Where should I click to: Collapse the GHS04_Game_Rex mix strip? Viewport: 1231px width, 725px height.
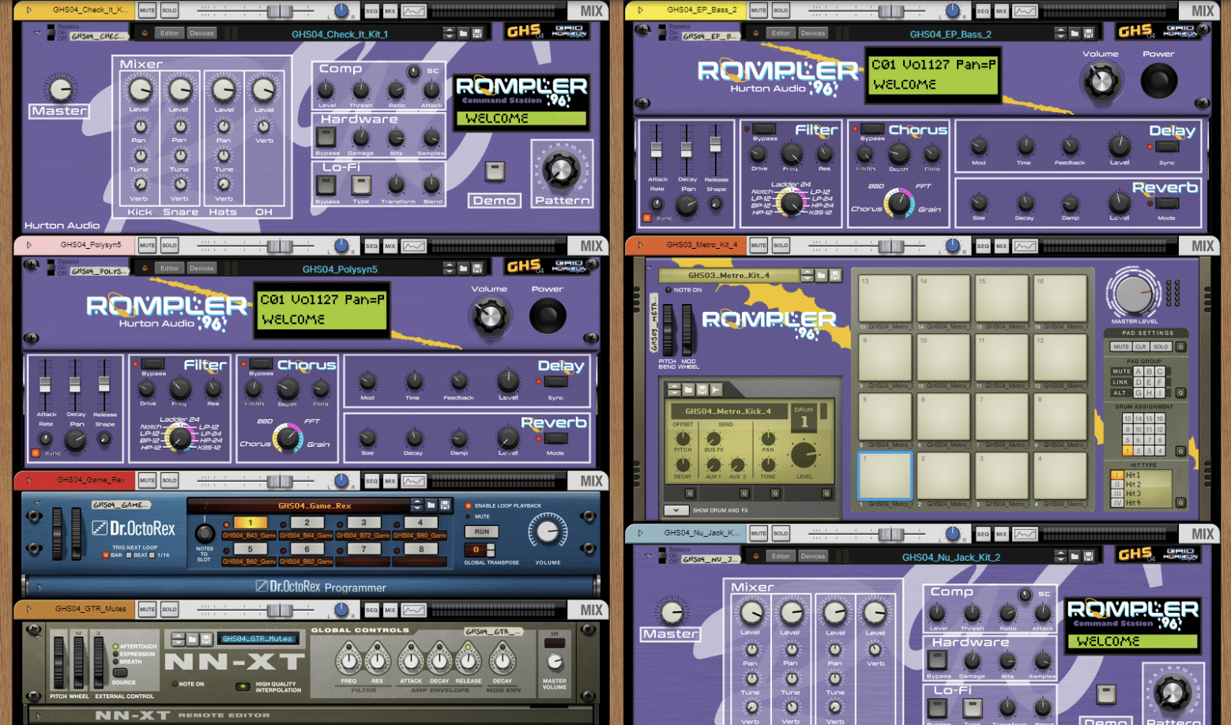[29, 480]
